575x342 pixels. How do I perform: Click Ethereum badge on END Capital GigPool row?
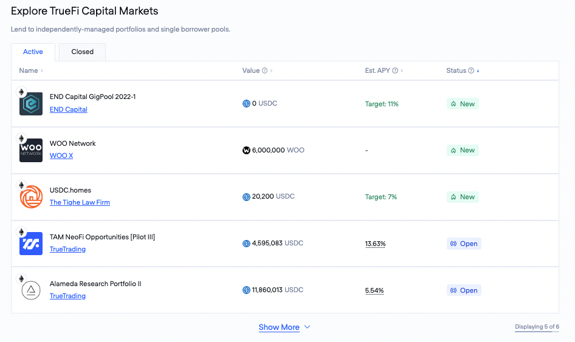[x=21, y=92]
